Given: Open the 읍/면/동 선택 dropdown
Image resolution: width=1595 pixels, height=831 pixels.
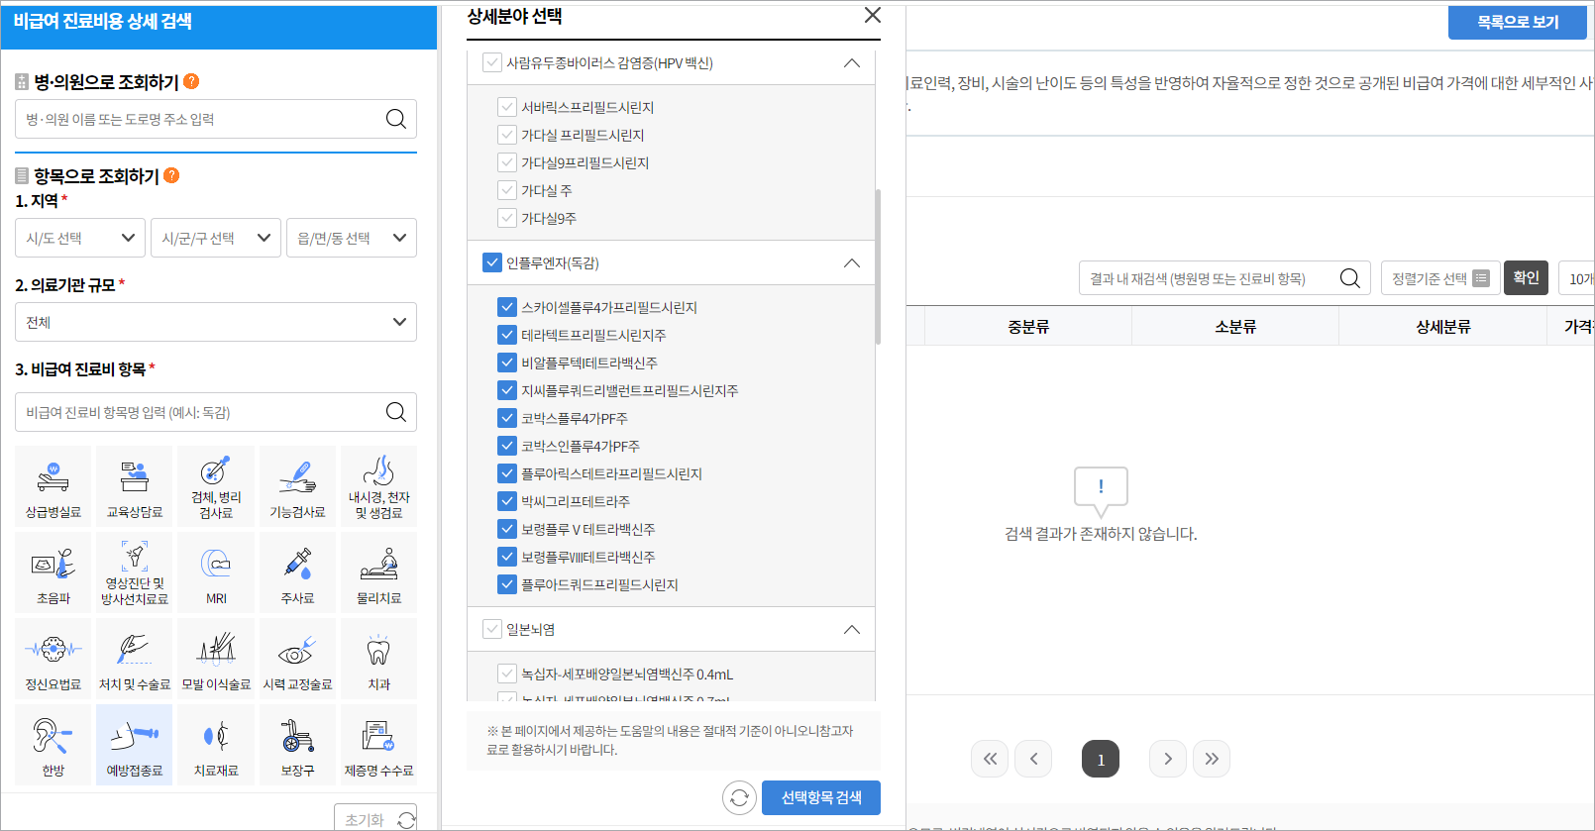Looking at the screenshot, I should pyautogui.click(x=352, y=238).
